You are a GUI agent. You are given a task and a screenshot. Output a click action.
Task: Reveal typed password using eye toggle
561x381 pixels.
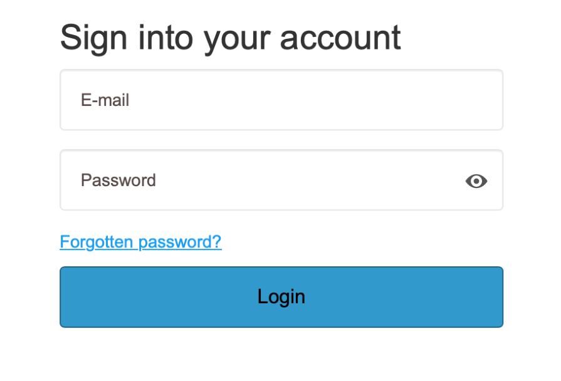pyautogui.click(x=476, y=181)
